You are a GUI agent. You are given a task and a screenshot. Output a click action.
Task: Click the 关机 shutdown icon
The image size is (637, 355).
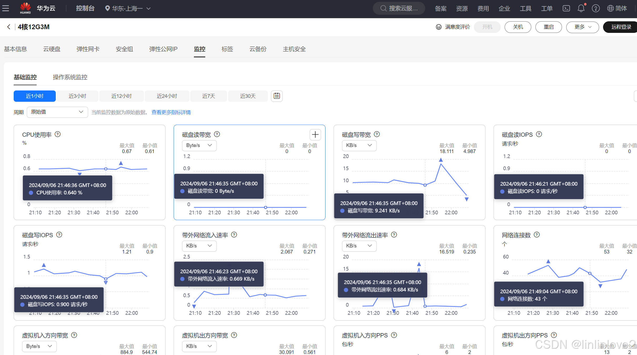(518, 27)
